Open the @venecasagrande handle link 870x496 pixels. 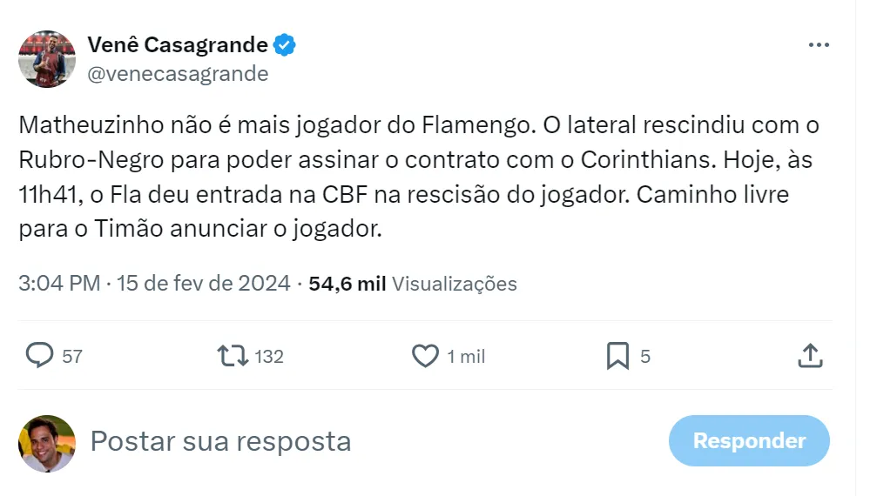pyautogui.click(x=178, y=74)
